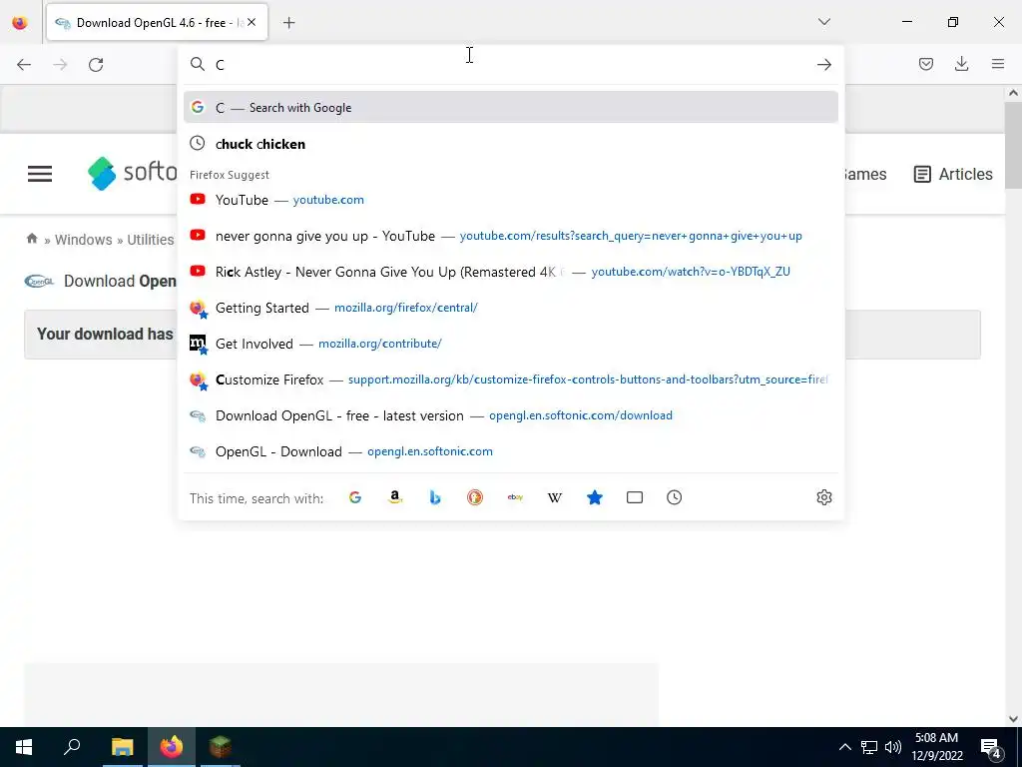The width and height of the screenshot is (1022, 767).
Task: Open a new tab with the plus button
Action: pyautogui.click(x=288, y=23)
